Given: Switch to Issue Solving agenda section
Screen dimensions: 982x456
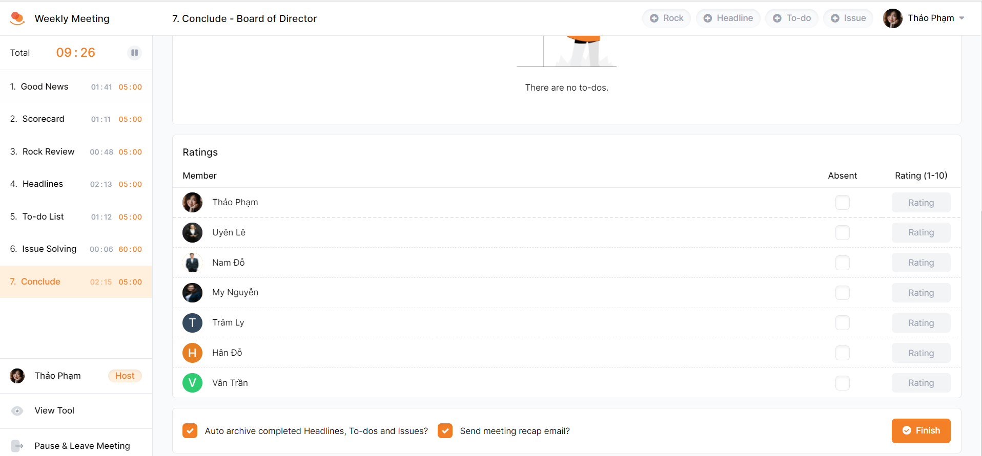Looking at the screenshot, I should [49, 249].
